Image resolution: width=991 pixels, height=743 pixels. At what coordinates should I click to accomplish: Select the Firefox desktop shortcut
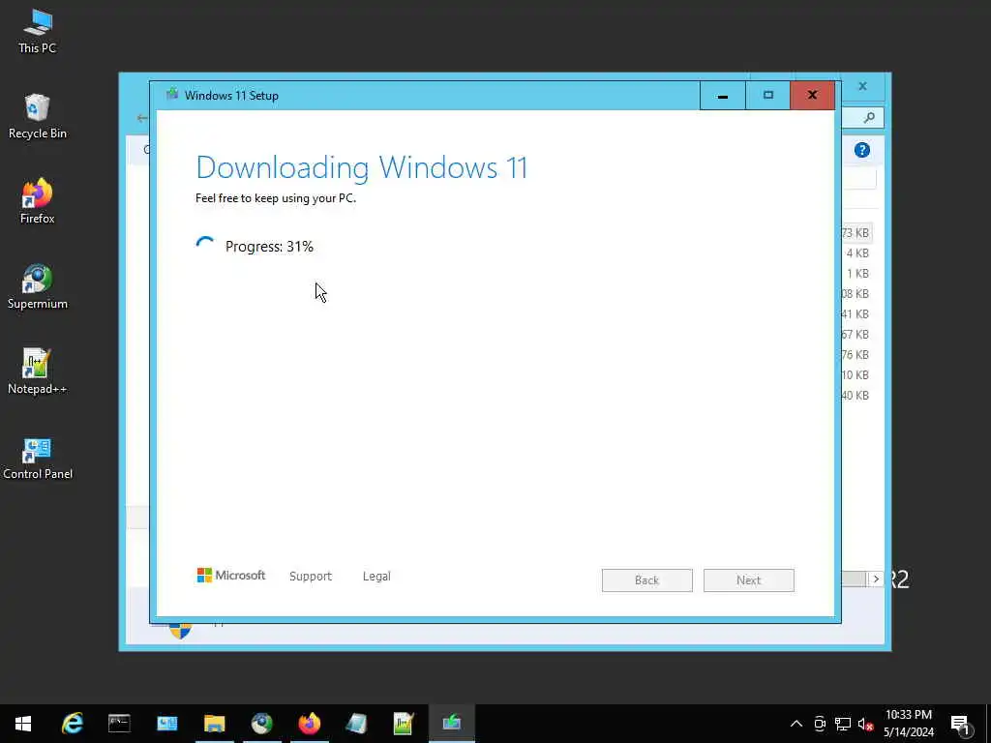pyautogui.click(x=38, y=201)
